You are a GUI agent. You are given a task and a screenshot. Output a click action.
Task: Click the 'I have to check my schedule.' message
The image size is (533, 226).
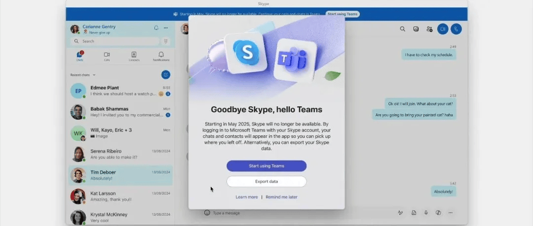click(x=428, y=55)
